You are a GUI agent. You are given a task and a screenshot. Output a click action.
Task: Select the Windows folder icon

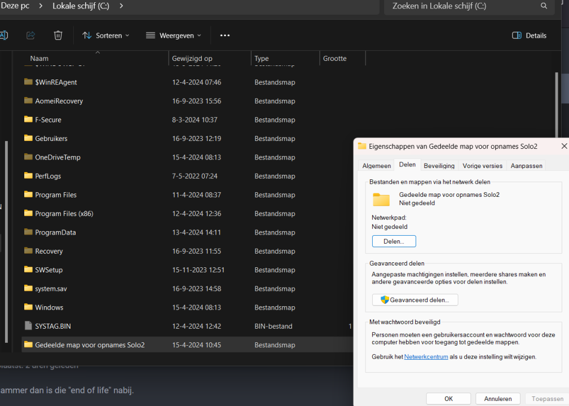tap(29, 307)
